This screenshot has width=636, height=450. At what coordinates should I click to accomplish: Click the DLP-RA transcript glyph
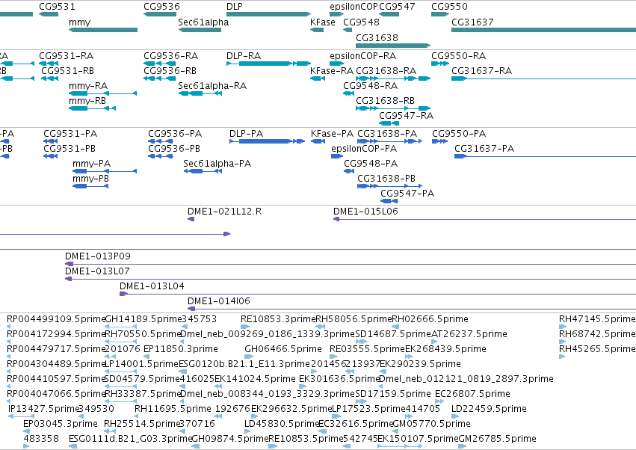[268, 64]
